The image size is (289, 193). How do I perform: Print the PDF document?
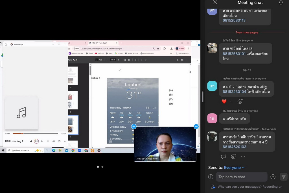(x=182, y=60)
